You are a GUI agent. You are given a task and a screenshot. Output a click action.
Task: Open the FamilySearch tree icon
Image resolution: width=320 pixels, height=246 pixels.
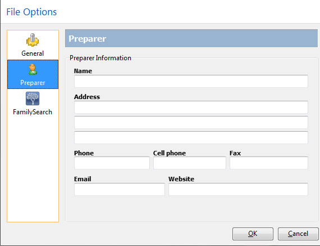coord(33,99)
